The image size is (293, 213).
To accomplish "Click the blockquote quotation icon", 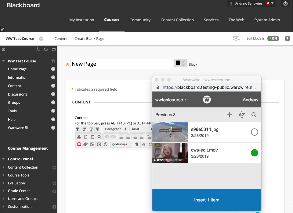I will [x=144, y=144].
